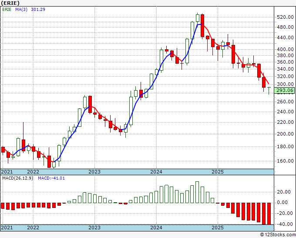Select the 440.00 price axis label
The width and height of the screenshot is (296, 238).
[285, 37]
